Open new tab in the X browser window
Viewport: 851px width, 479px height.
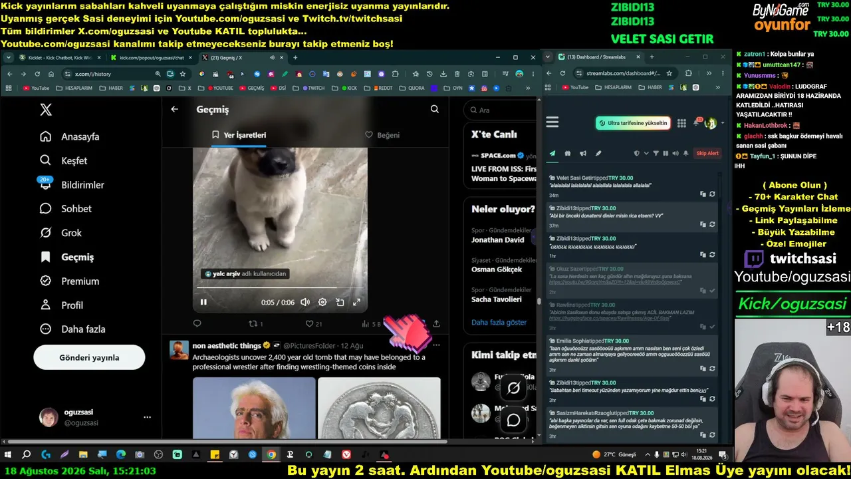[x=294, y=58]
